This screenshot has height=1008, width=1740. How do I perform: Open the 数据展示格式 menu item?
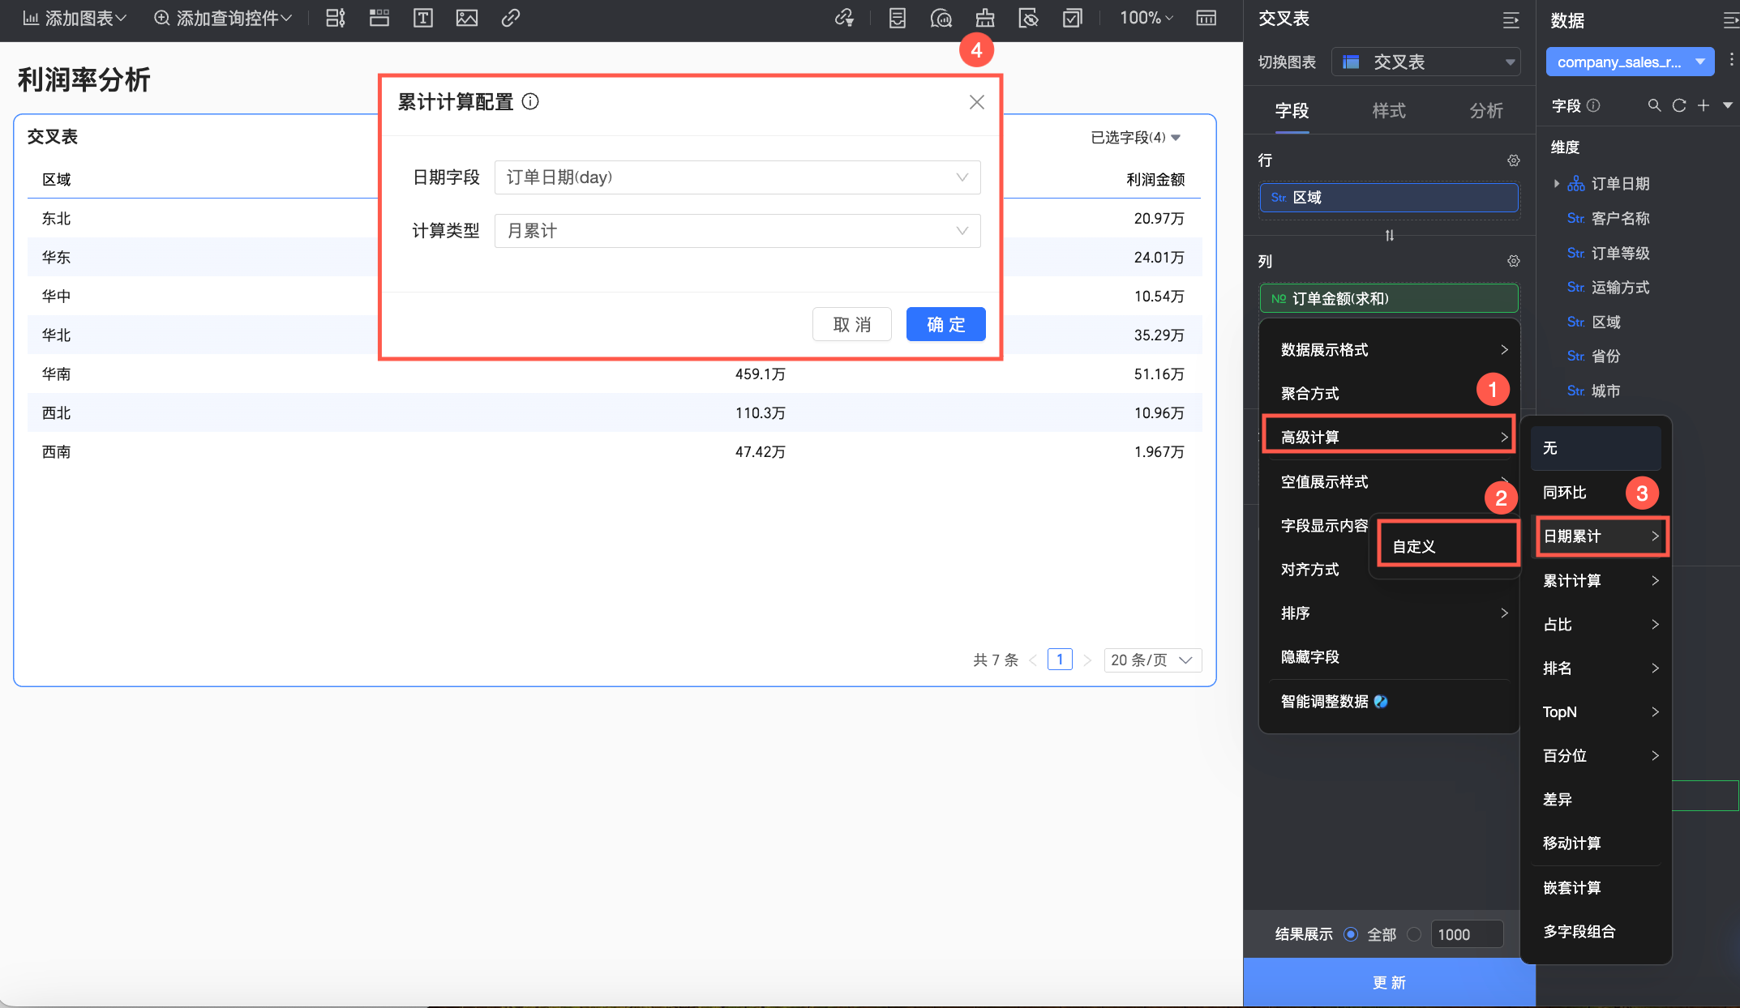pyautogui.click(x=1389, y=350)
